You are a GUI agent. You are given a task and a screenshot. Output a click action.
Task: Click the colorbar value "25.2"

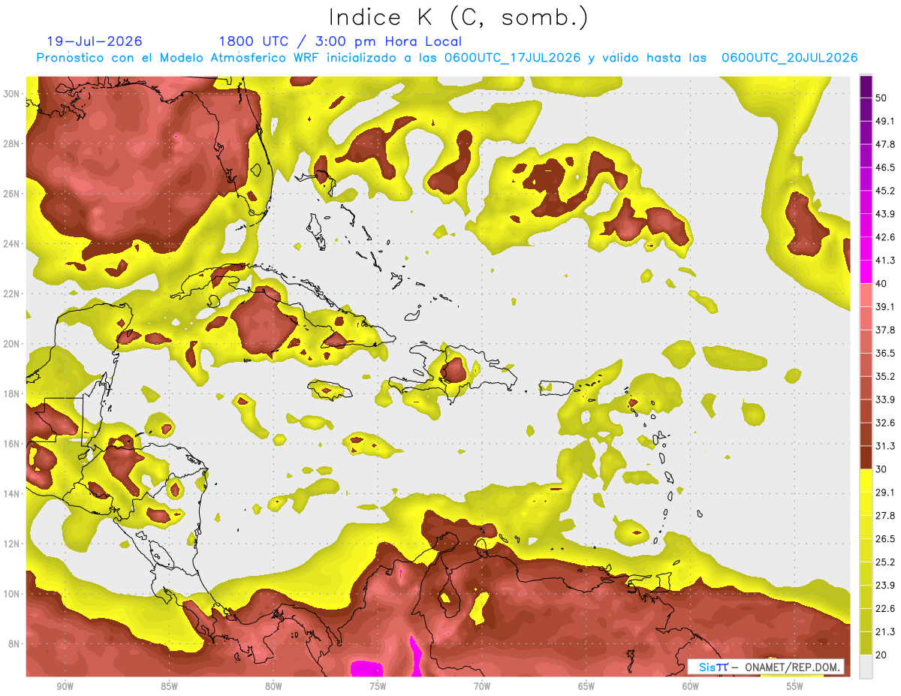coord(884,562)
